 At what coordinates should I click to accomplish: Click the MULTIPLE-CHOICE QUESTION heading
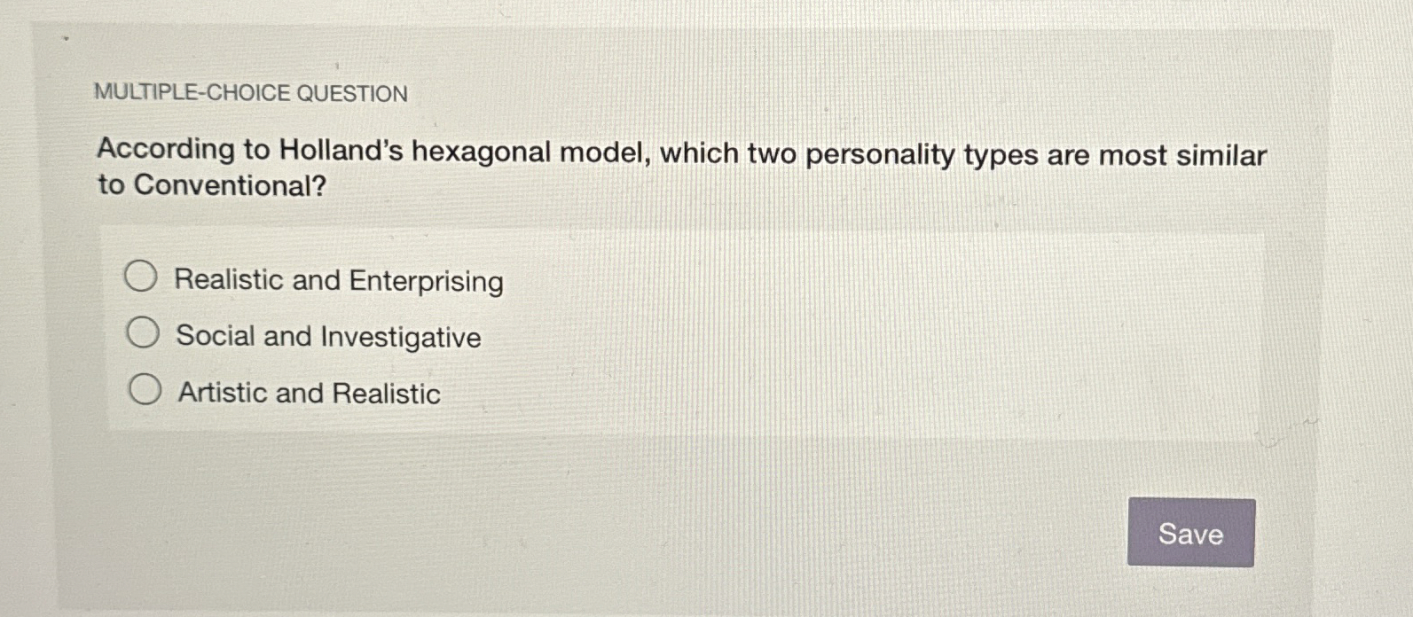point(251,93)
